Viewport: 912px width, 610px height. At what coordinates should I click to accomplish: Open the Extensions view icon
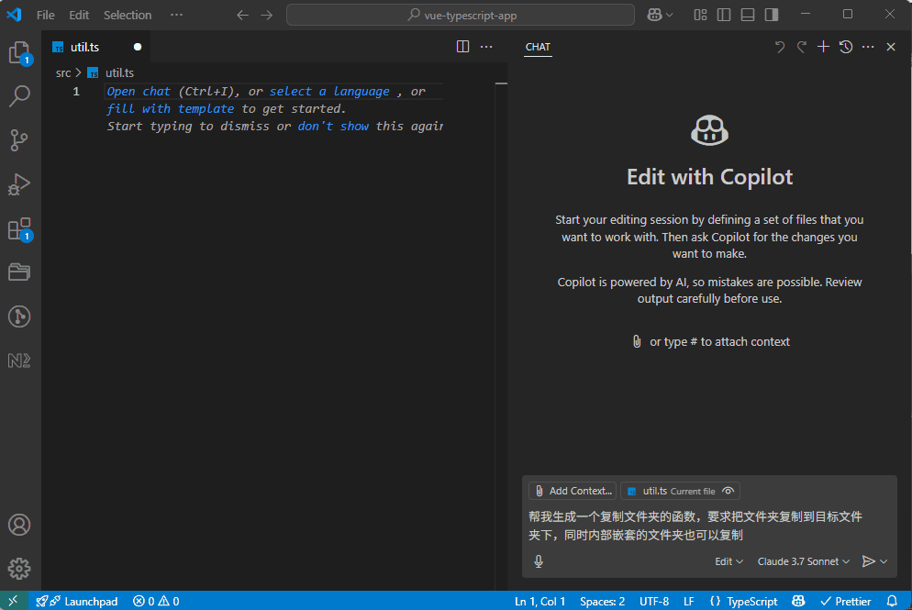(20, 228)
